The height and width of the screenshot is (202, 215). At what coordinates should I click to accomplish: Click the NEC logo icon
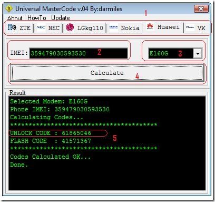[x=41, y=27]
